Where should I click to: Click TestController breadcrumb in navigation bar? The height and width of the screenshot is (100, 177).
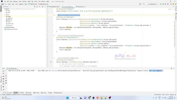click(33, 4)
